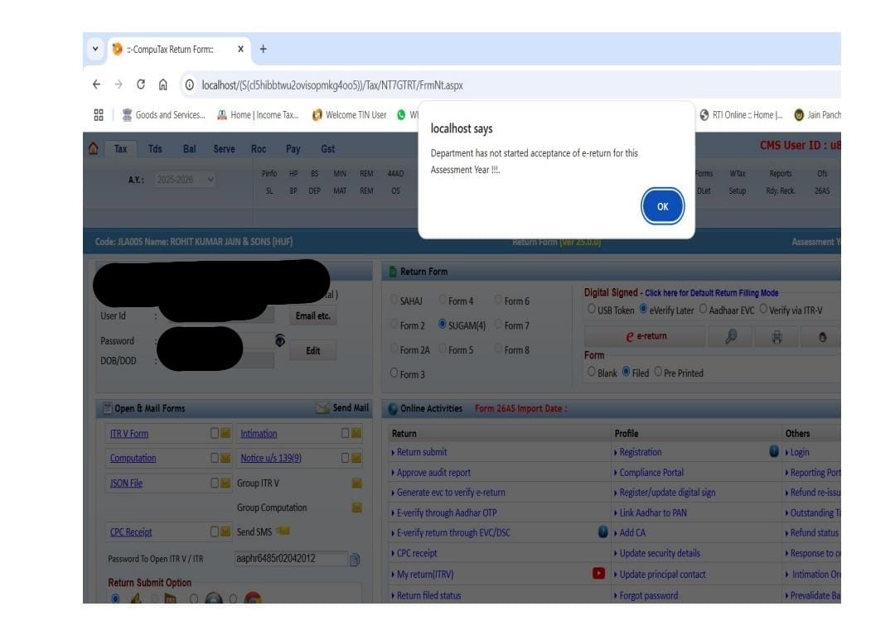Switch to the Pay tab
895x640 pixels.
click(x=293, y=149)
